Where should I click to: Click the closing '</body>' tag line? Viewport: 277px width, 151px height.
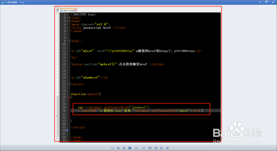pos(76,137)
